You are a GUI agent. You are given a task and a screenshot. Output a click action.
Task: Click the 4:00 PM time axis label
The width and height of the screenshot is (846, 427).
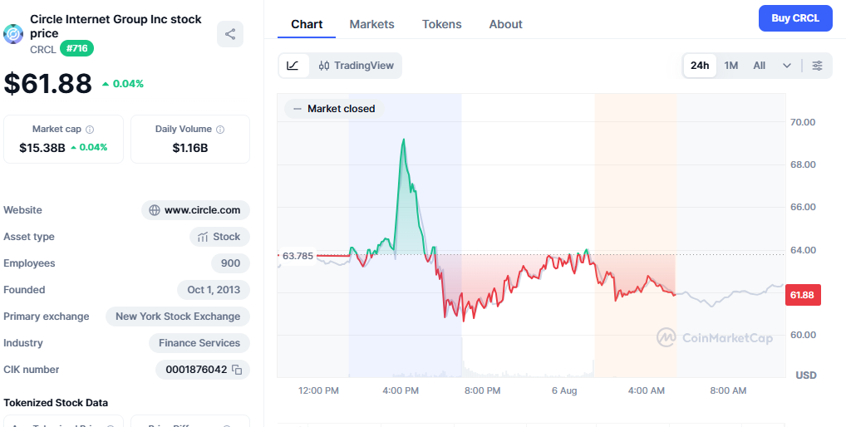click(x=401, y=390)
